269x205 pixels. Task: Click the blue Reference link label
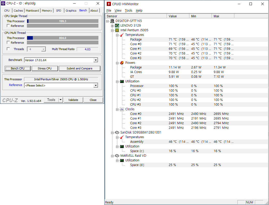tap(16, 85)
